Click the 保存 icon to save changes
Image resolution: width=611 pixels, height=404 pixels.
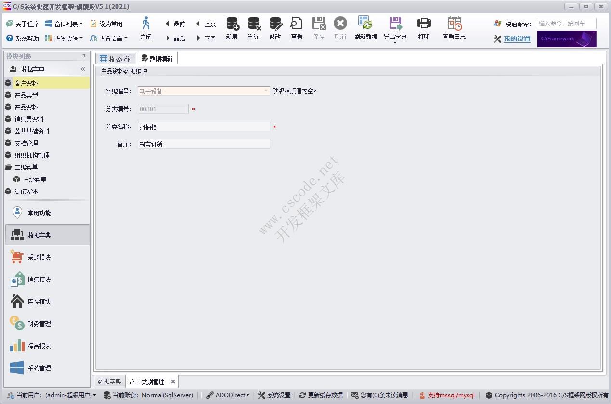[318, 29]
